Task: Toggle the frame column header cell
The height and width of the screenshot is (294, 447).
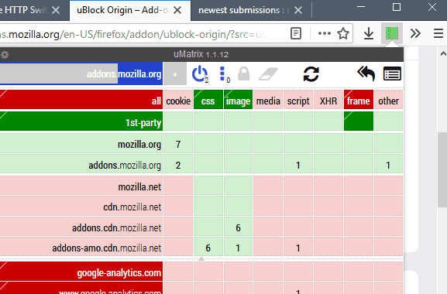Action: pyautogui.click(x=359, y=100)
